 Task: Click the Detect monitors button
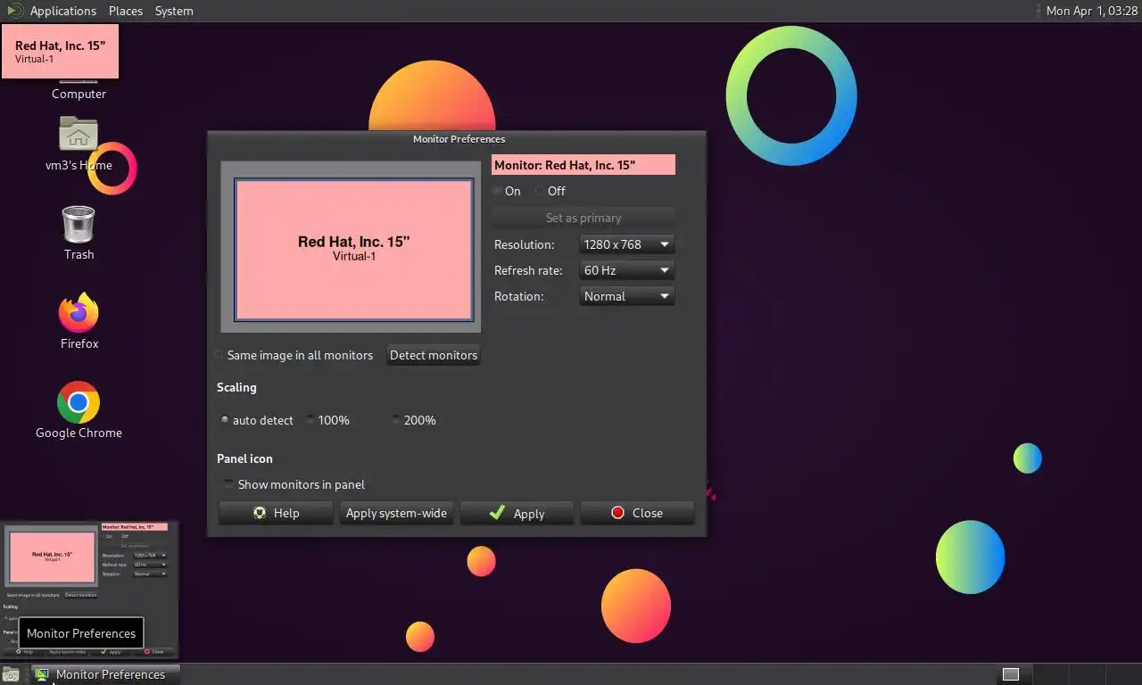(x=434, y=355)
